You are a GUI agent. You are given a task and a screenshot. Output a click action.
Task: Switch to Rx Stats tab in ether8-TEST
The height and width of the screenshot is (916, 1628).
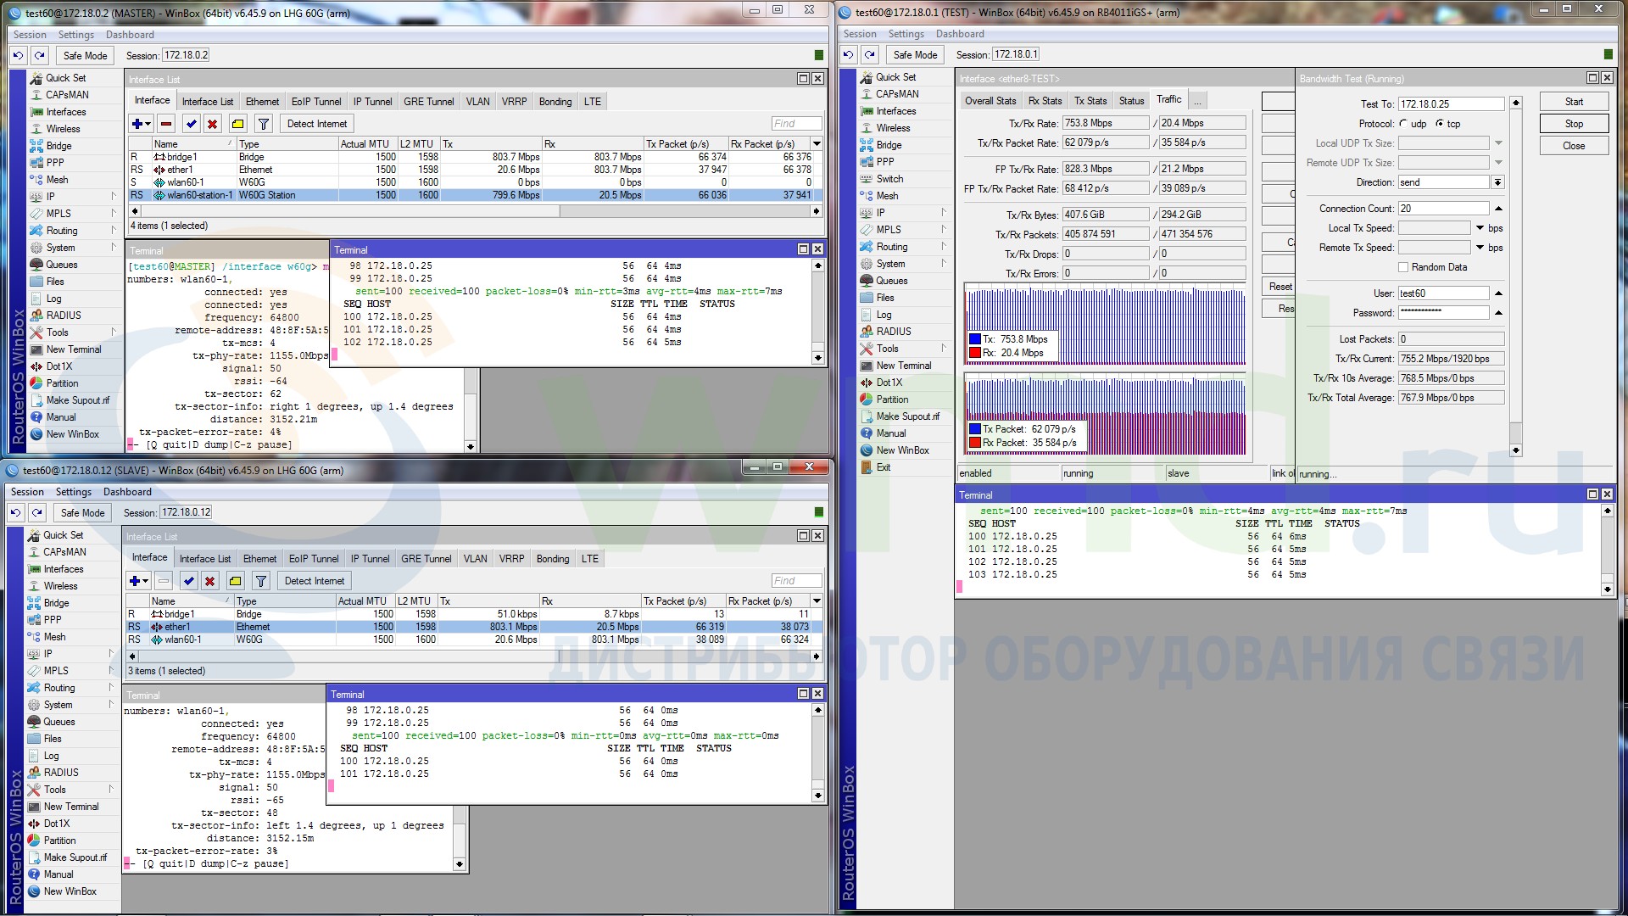pos(1045,101)
